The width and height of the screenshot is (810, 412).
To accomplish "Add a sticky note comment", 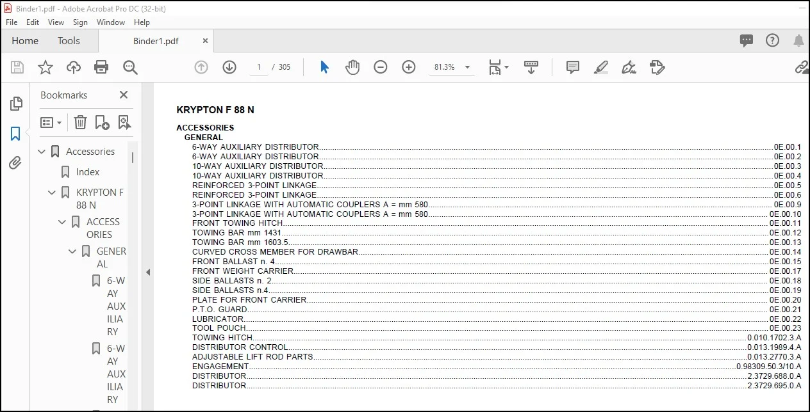I will pos(573,67).
